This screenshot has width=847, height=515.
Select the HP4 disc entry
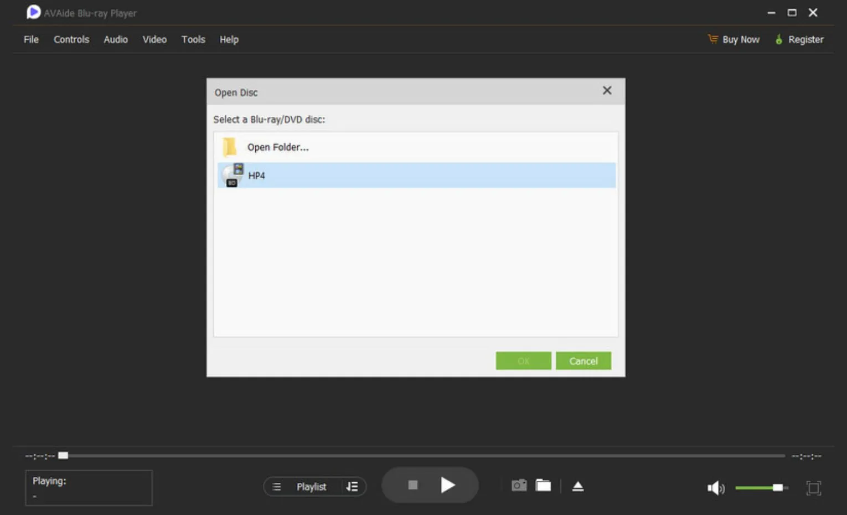[416, 175]
